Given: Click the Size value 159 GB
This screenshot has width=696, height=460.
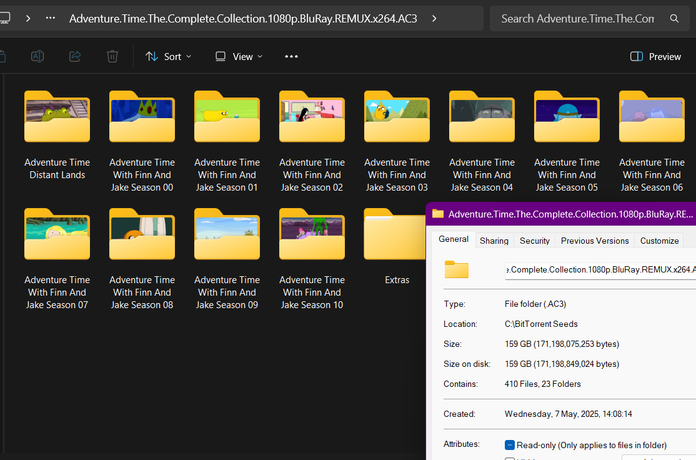Looking at the screenshot, I should (562, 344).
